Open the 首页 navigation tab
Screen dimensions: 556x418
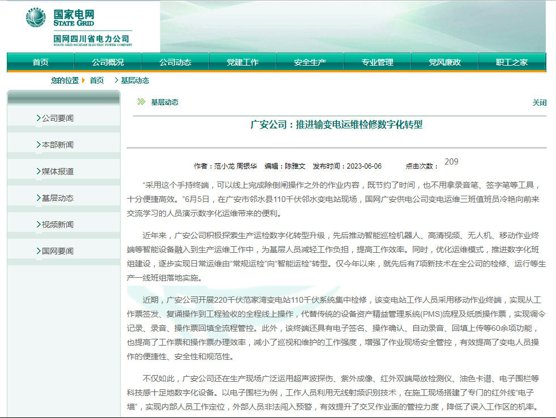[40, 62]
